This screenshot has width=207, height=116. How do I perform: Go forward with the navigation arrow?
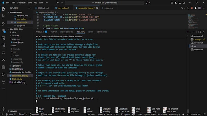coord(62,3)
